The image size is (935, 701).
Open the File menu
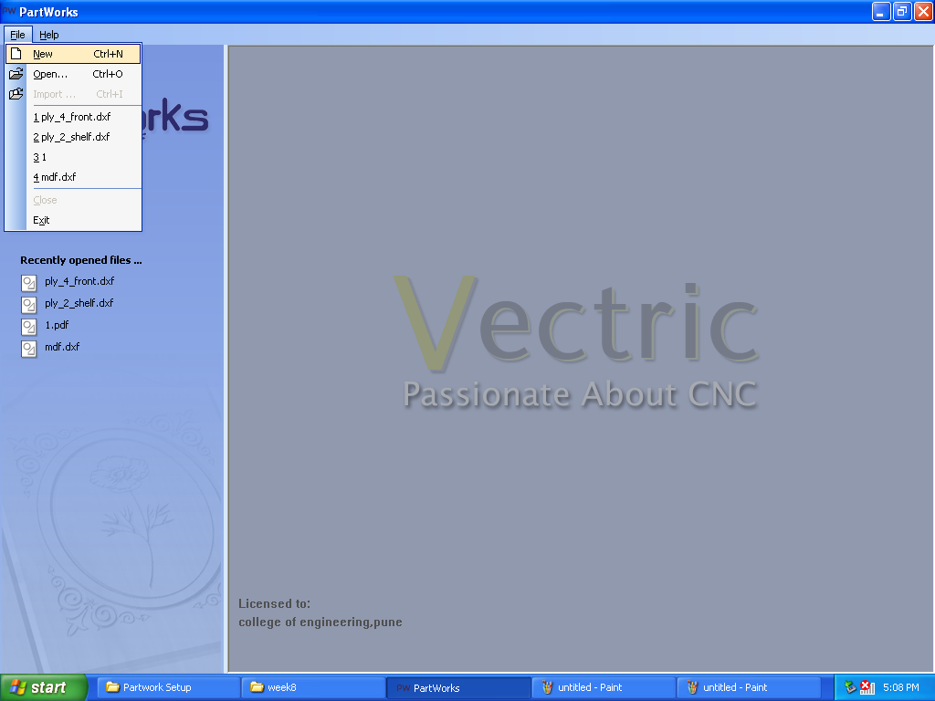point(18,35)
